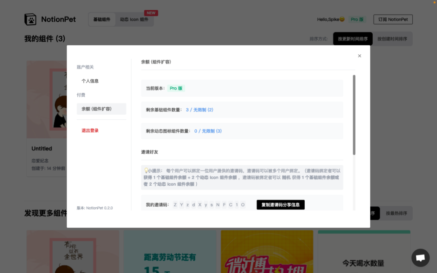Open the 有你就有全世界 card under 发现更多组件

tap(73, 252)
